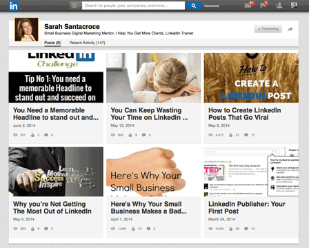Click Sarah Santacroce's profile photo
The height and width of the screenshot is (248, 309).
26,30
